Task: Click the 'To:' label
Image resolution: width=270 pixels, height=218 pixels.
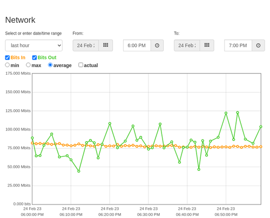Action: click(x=177, y=34)
